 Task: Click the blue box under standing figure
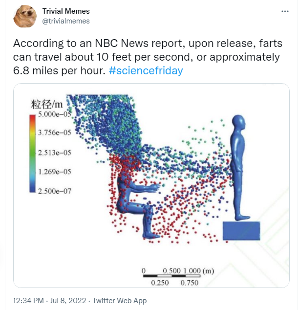(242, 230)
